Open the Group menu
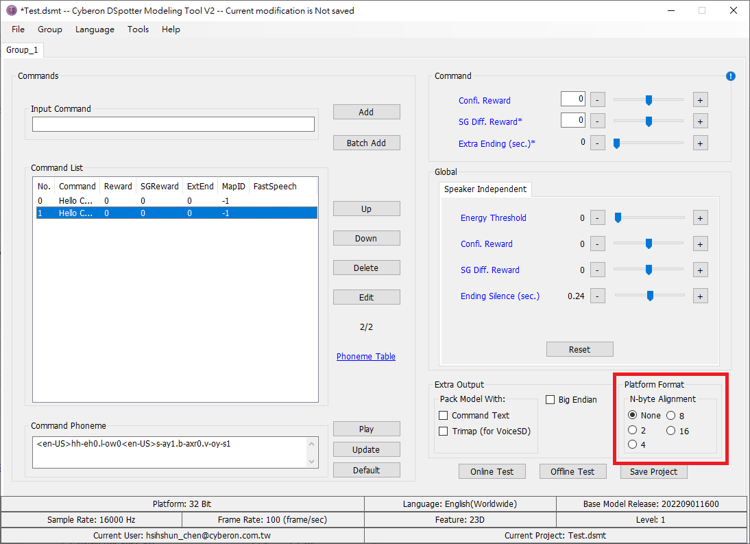 (50, 29)
